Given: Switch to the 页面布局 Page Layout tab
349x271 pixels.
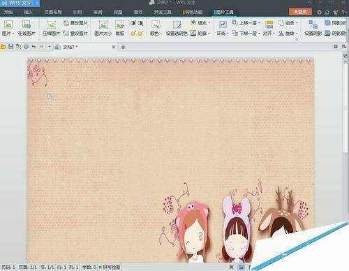Looking at the screenshot, I should click(53, 12).
